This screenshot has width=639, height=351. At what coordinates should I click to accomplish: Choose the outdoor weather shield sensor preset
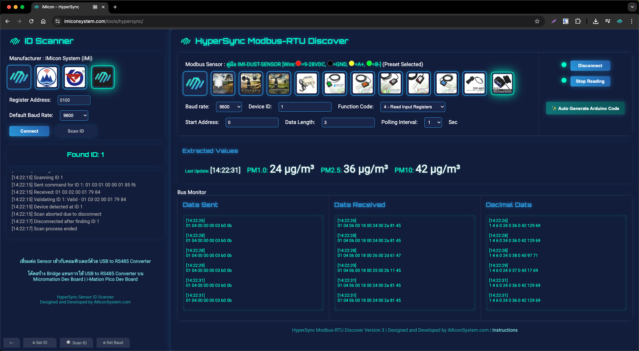(x=223, y=83)
